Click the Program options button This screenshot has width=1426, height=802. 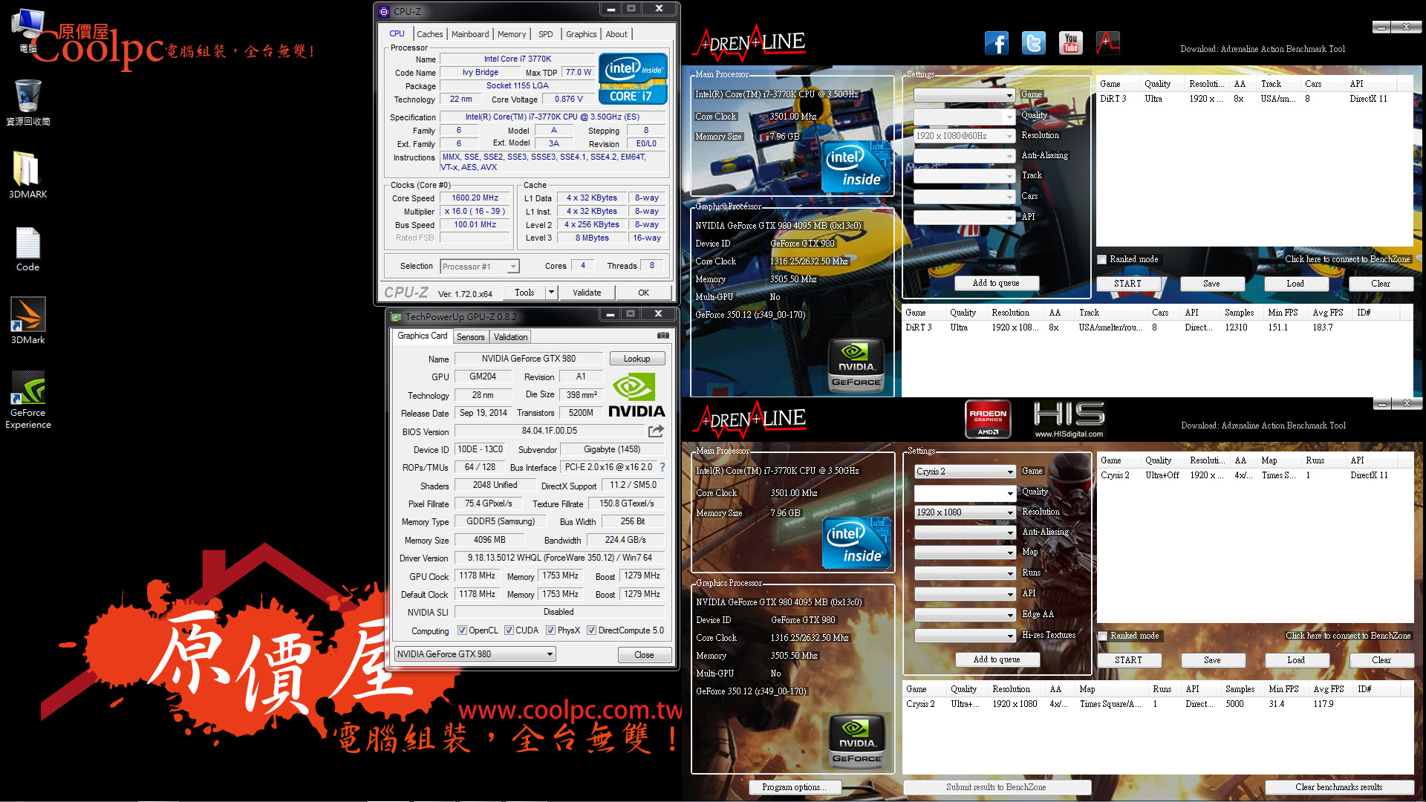tap(793, 787)
